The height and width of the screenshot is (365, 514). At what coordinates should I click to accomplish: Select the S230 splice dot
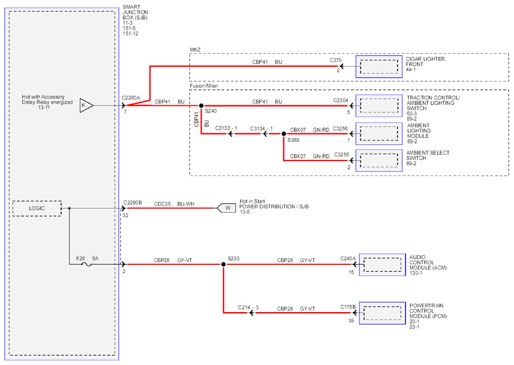[x=223, y=264]
